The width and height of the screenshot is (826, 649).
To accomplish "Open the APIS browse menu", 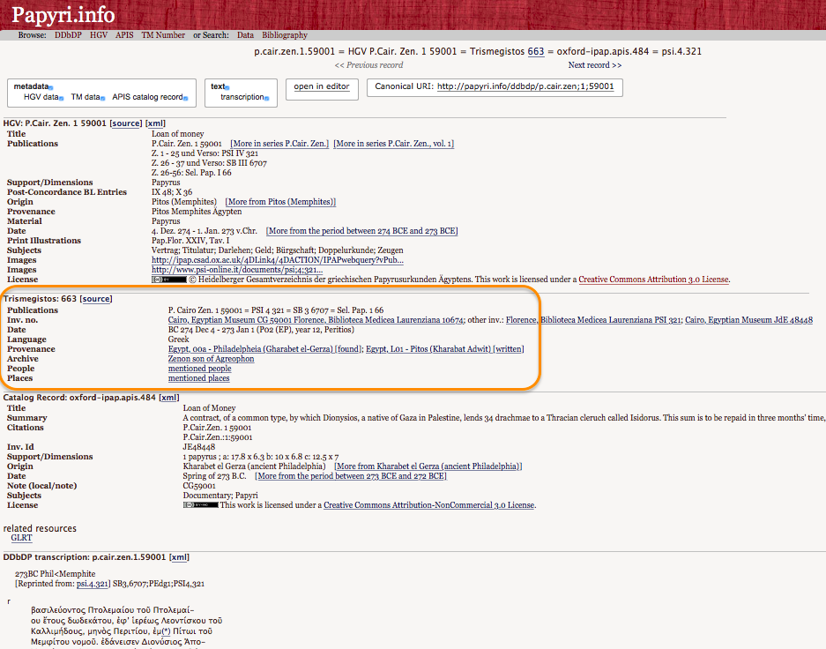I will (124, 35).
